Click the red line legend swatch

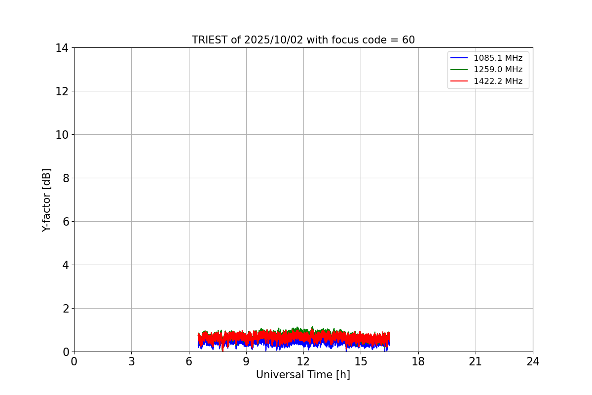[x=459, y=81]
